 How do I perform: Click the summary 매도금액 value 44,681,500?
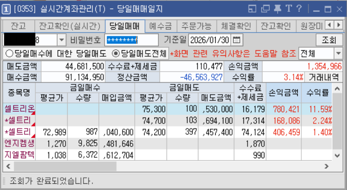point(85,66)
